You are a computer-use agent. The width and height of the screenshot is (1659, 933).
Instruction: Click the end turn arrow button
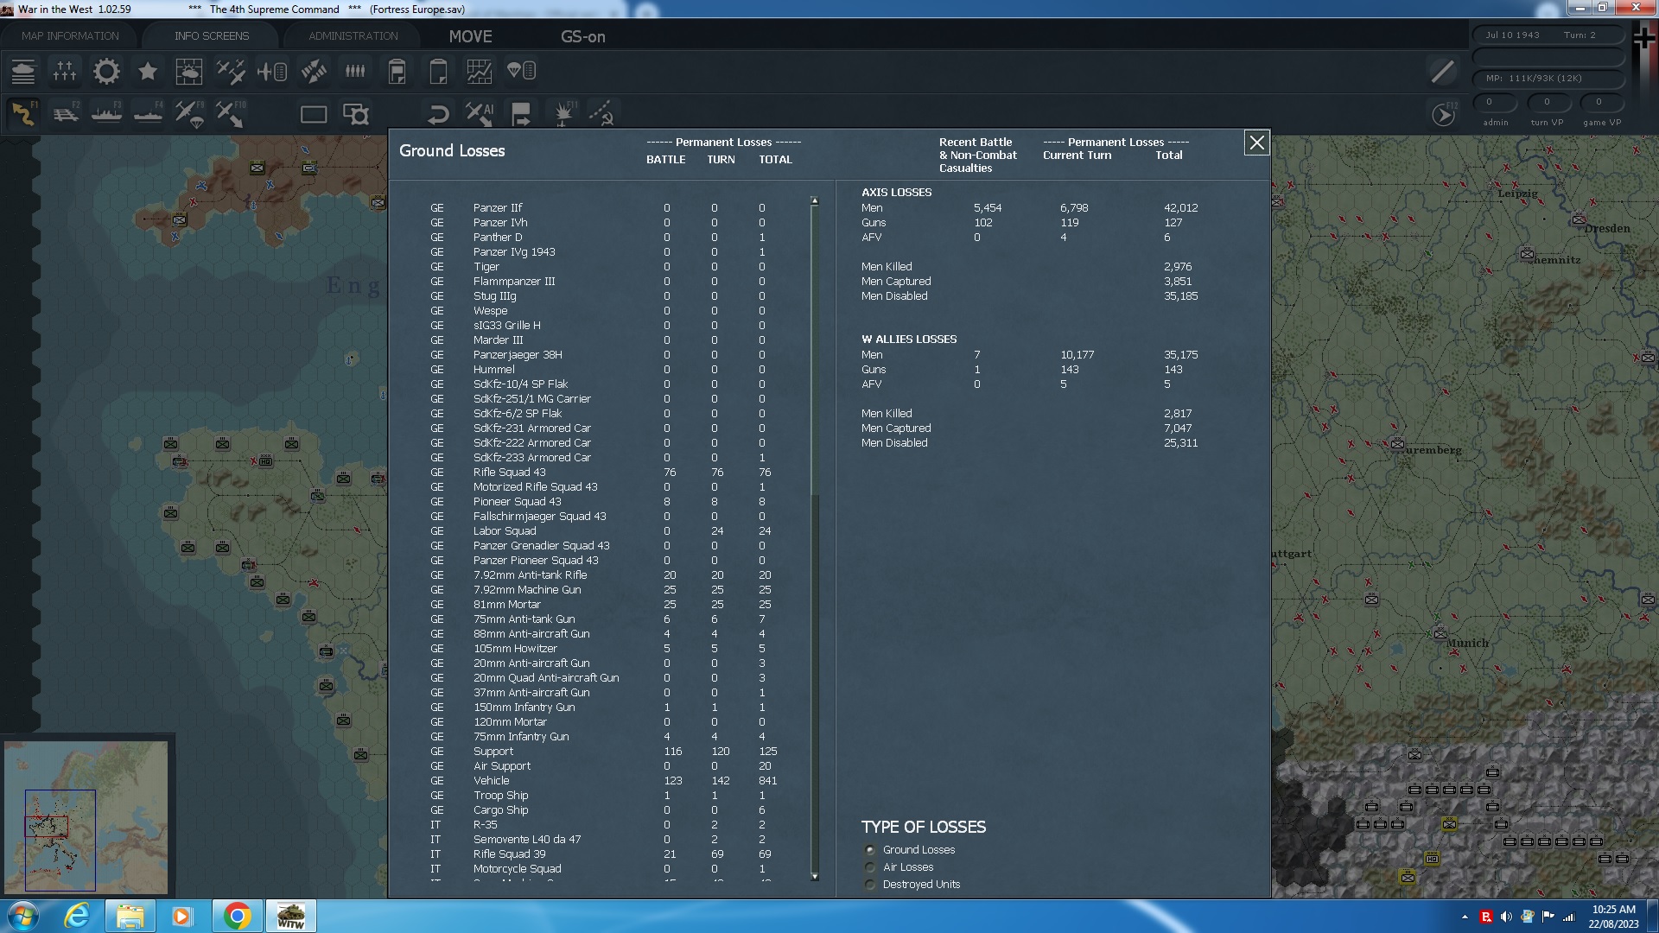pyautogui.click(x=1444, y=113)
